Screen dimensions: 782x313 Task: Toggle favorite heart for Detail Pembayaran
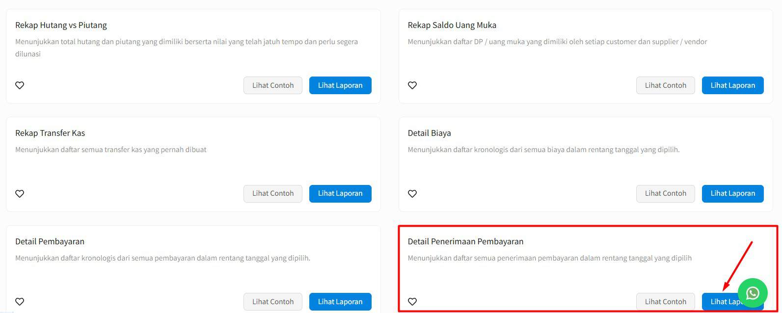[x=20, y=302]
